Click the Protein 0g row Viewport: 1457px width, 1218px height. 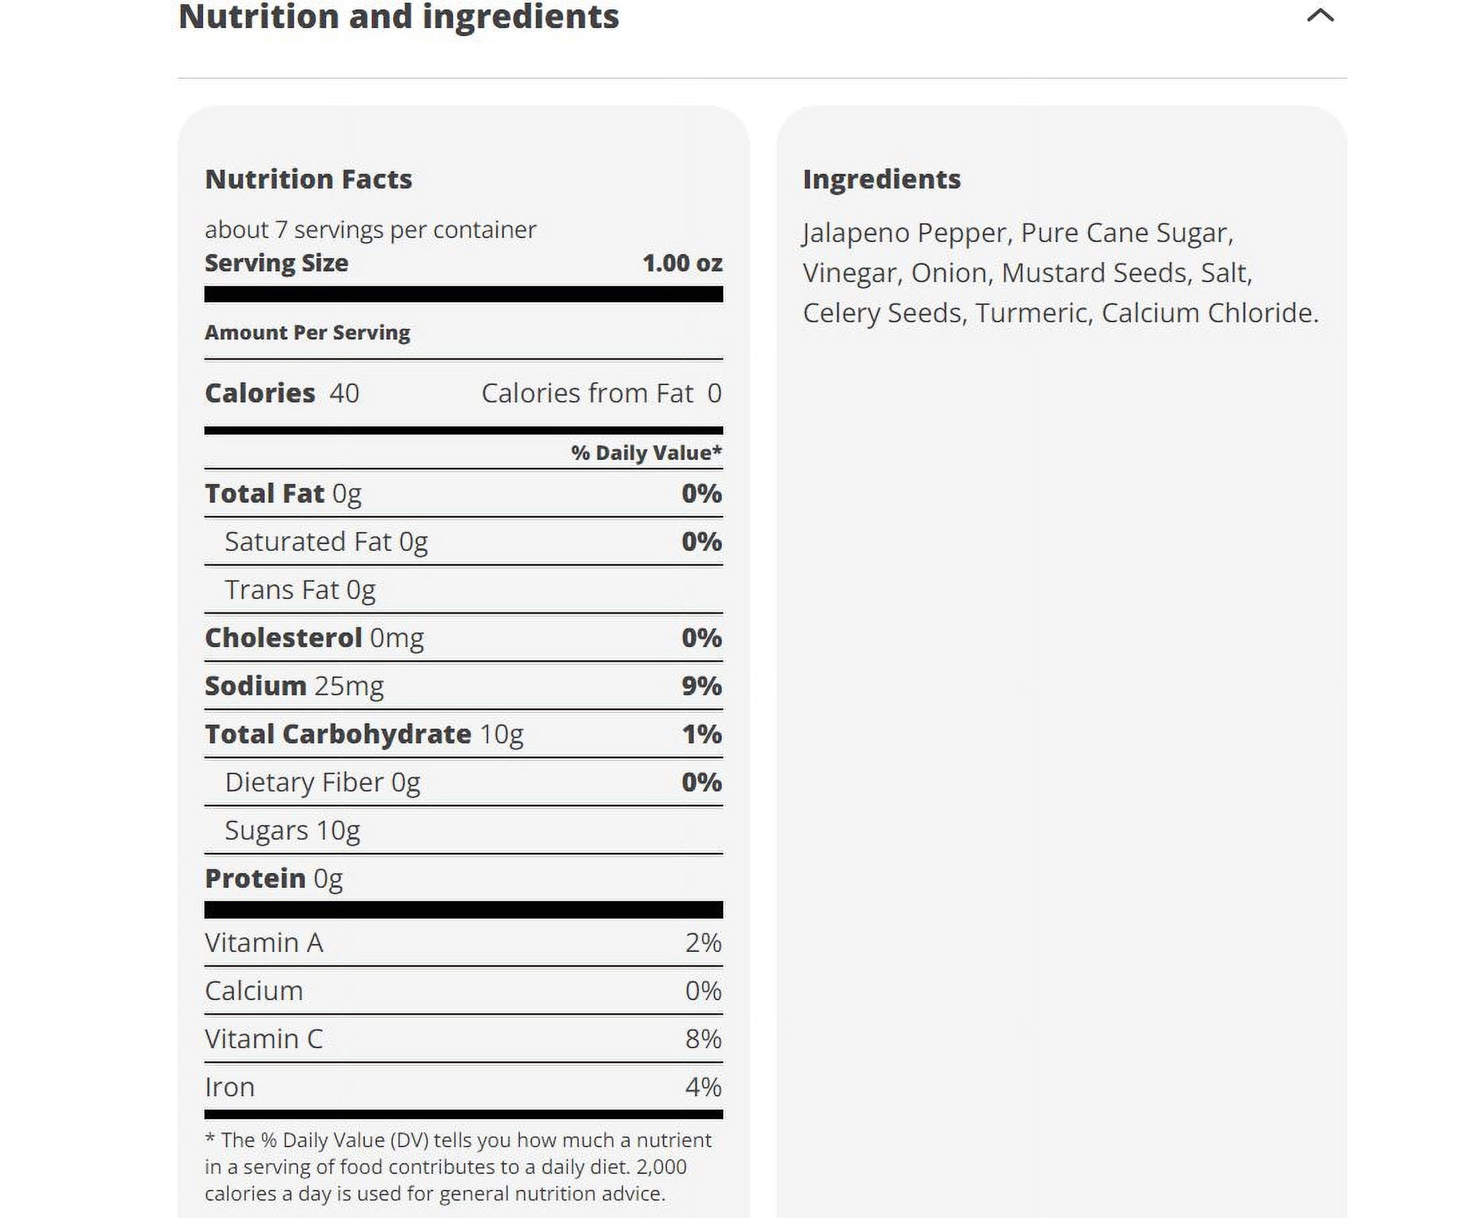(463, 878)
